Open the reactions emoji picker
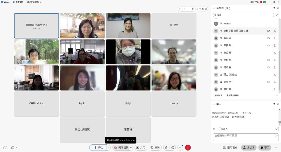 coord(173,148)
